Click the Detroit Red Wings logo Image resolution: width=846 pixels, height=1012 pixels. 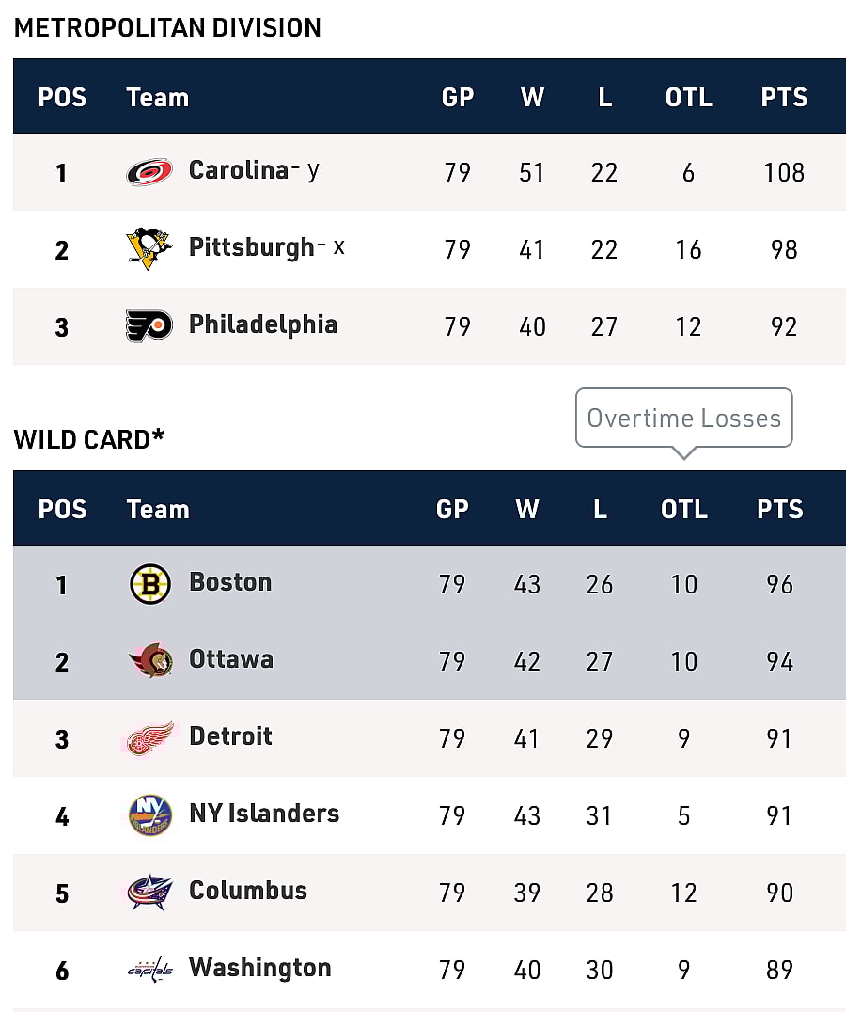pos(149,738)
